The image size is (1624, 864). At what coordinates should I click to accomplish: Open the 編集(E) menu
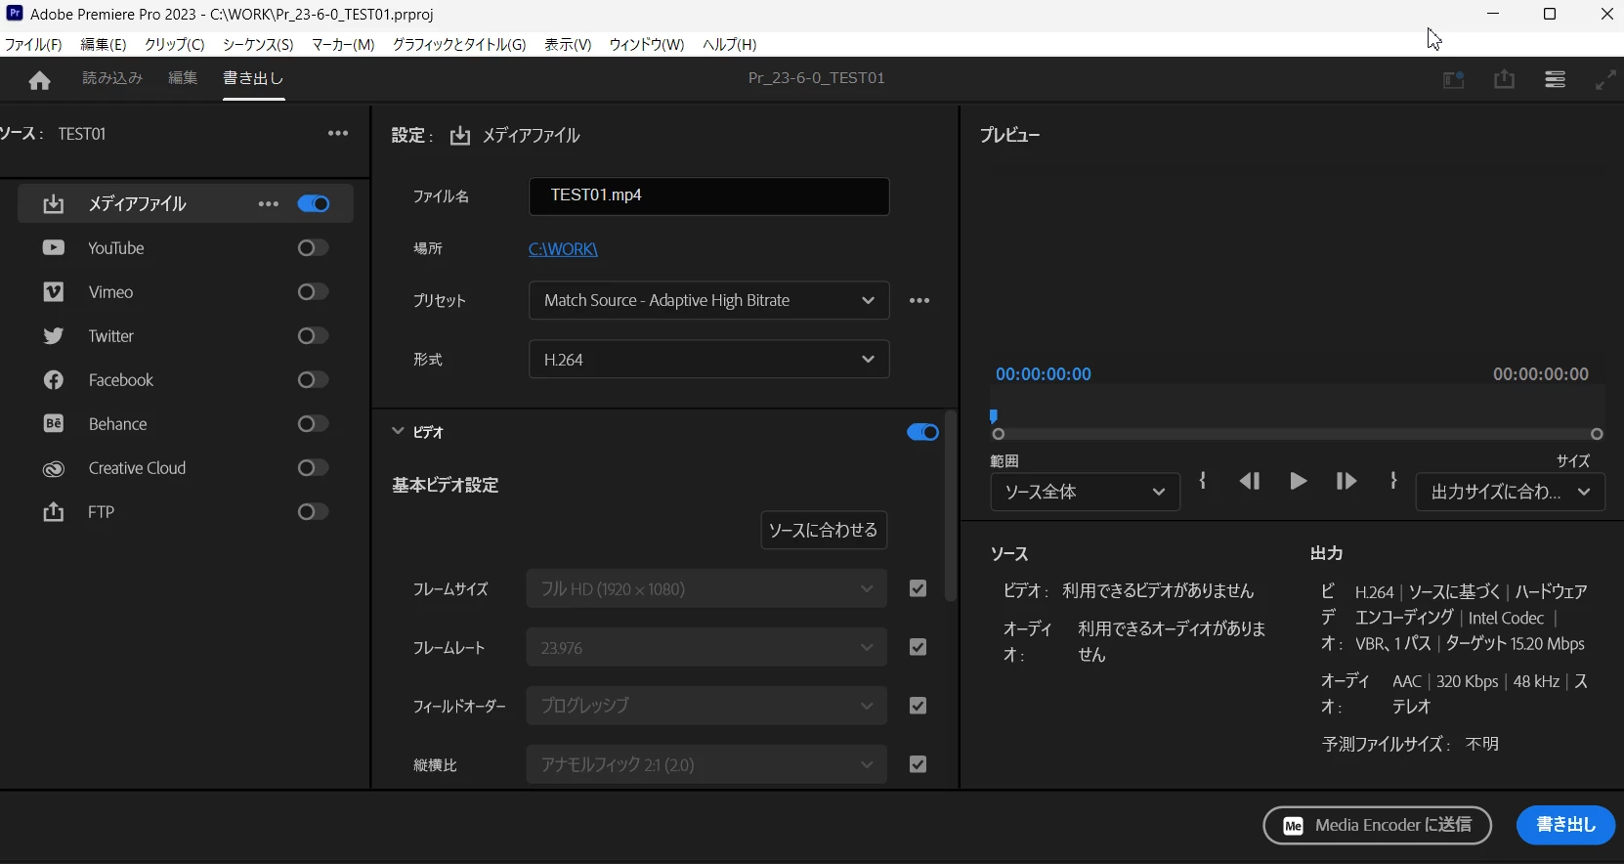pyautogui.click(x=104, y=45)
